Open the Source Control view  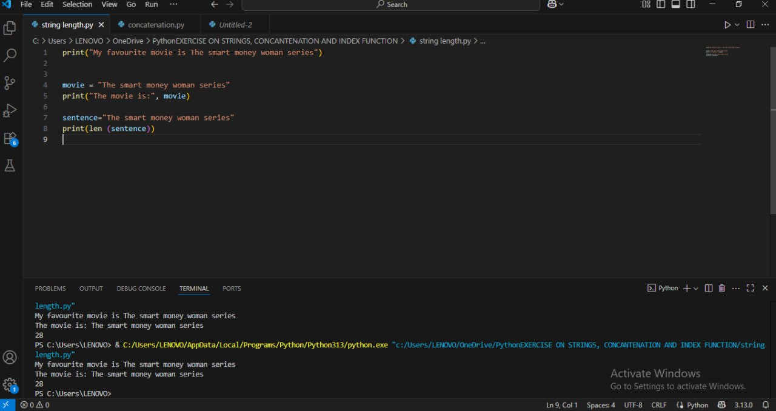tap(10, 83)
